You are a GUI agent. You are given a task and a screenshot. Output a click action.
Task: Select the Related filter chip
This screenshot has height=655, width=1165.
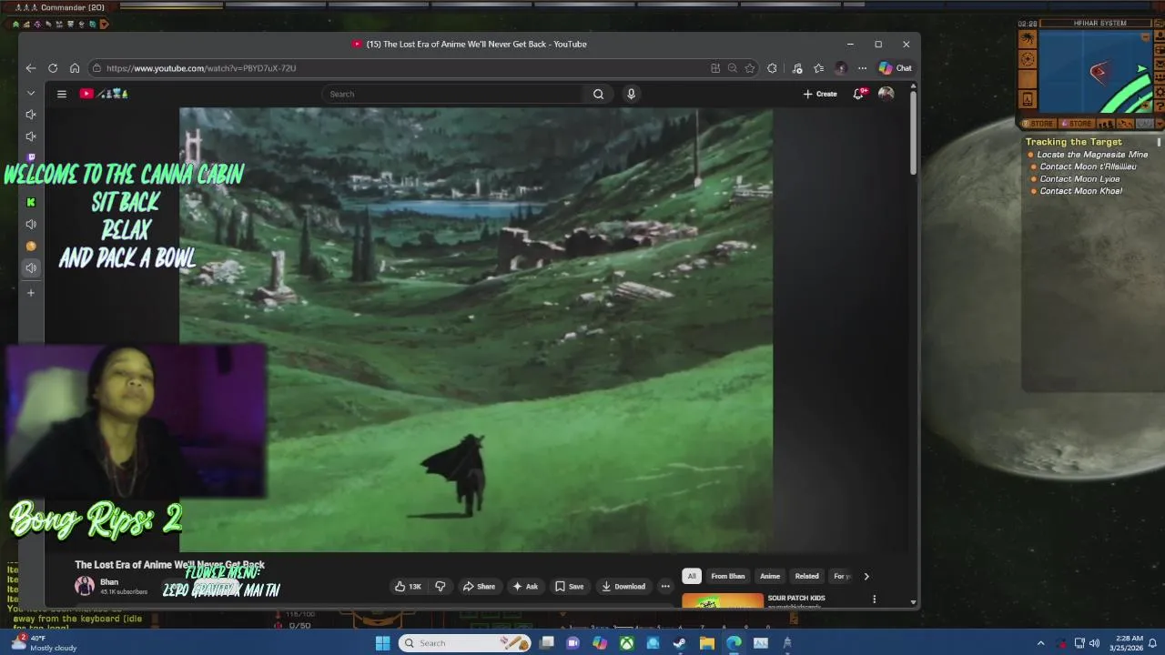coord(807,576)
